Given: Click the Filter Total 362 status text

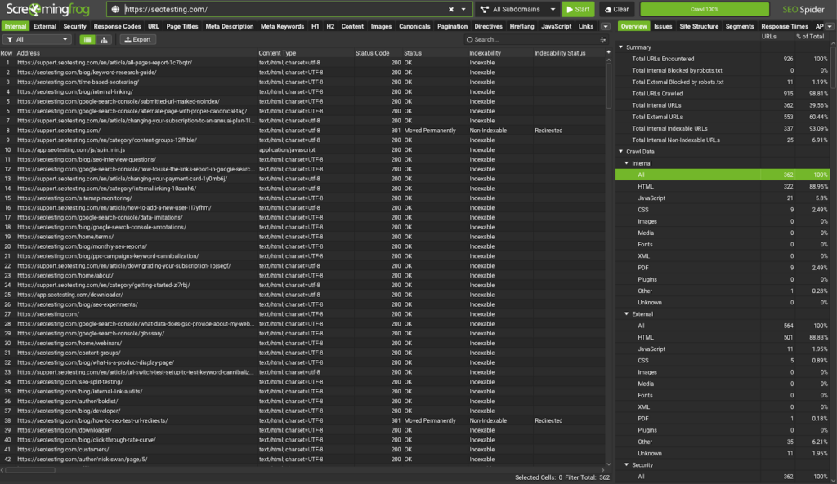Looking at the screenshot, I should [x=587, y=477].
